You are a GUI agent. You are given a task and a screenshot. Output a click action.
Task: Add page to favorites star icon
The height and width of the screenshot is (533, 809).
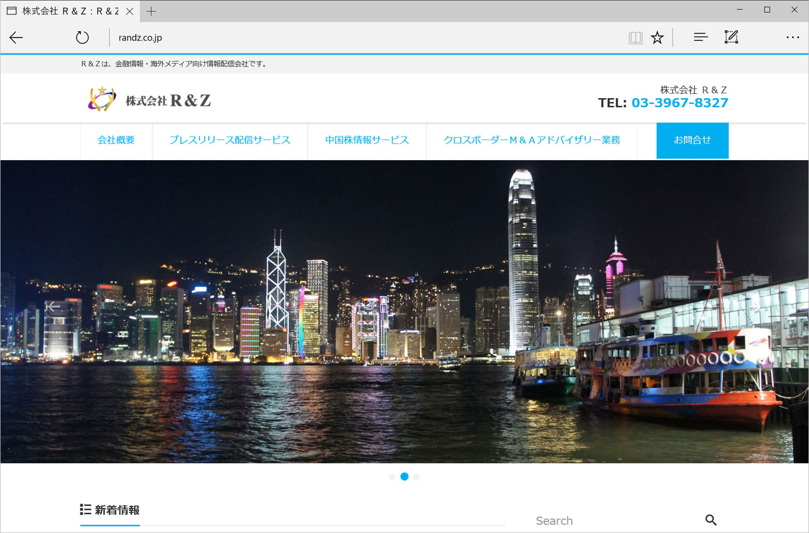tap(657, 37)
